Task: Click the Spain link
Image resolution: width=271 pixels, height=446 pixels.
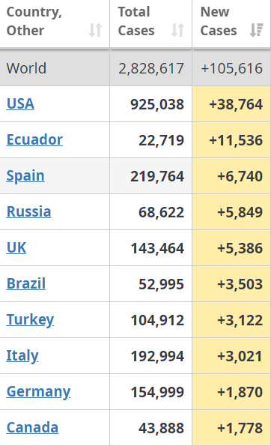Action: click(25, 176)
